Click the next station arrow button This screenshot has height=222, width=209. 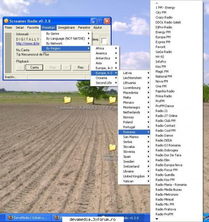66,68
